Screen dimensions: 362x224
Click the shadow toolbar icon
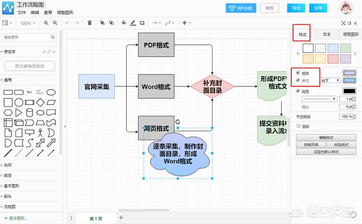pos(142,23)
